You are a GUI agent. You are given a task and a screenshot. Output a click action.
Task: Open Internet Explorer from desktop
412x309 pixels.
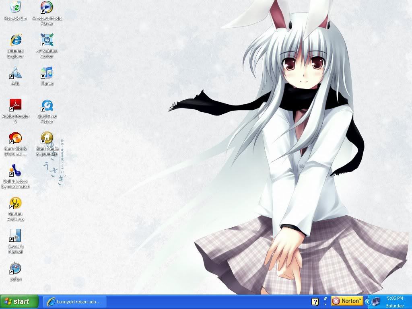[15, 40]
